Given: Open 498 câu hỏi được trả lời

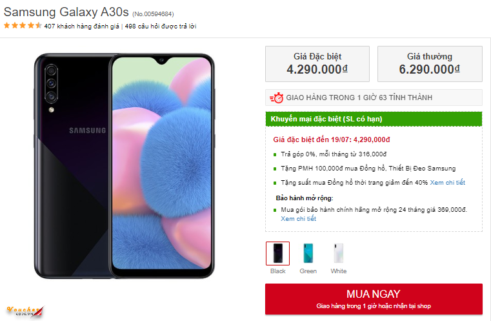Looking at the screenshot, I should click(x=161, y=26).
